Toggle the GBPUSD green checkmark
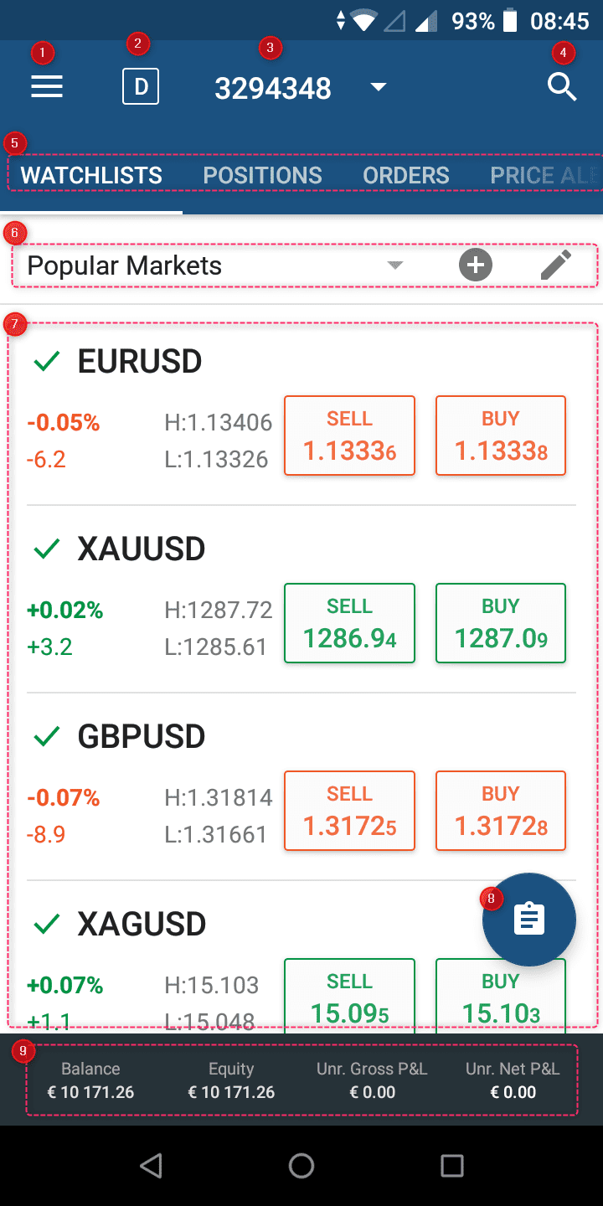Image resolution: width=603 pixels, height=1206 pixels. 47,737
